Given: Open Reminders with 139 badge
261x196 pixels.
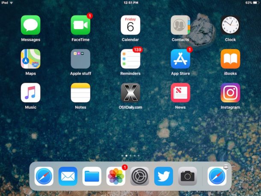Looking at the screenshot, I should [130, 59].
